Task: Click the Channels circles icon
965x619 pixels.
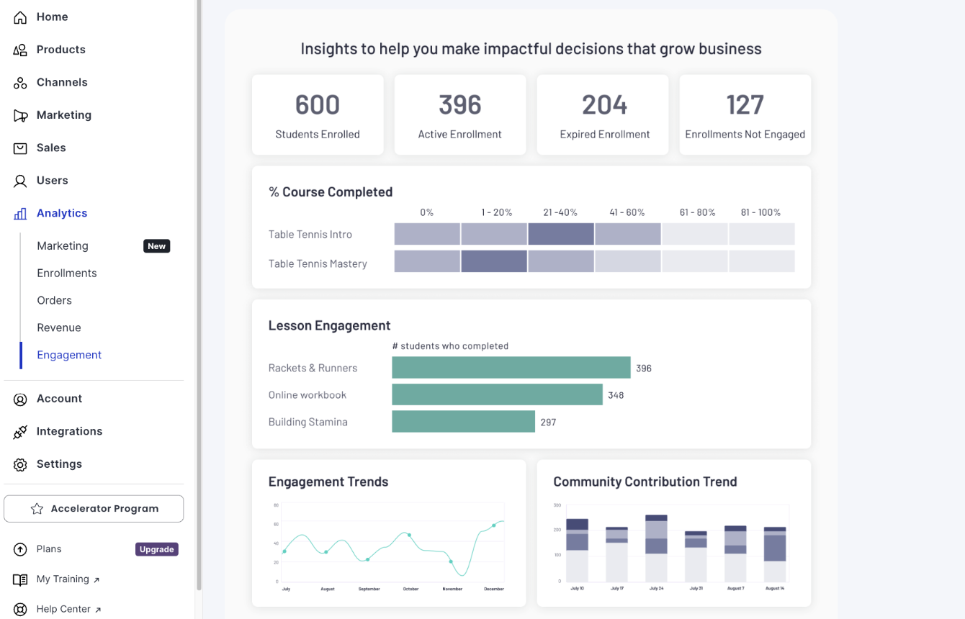Action: pos(20,83)
